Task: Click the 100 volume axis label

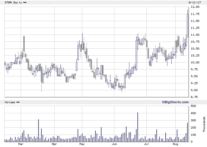Action: 193,135
